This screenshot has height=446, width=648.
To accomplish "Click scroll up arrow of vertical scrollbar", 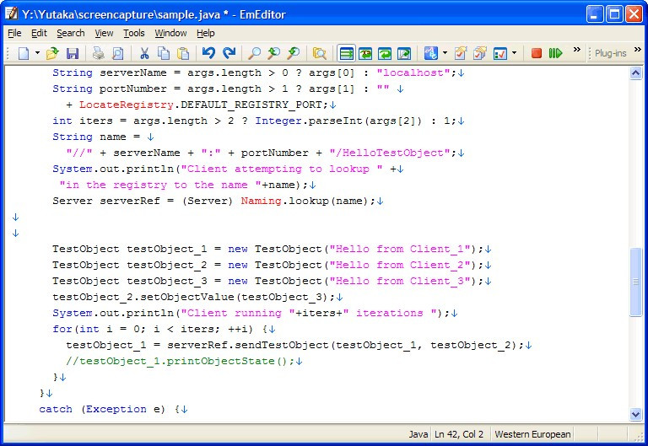I will [x=635, y=73].
